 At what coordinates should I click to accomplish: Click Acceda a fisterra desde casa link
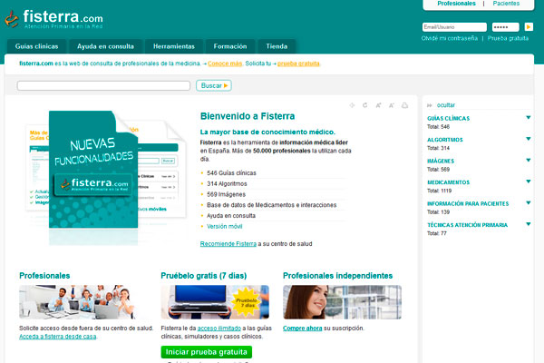(x=58, y=337)
